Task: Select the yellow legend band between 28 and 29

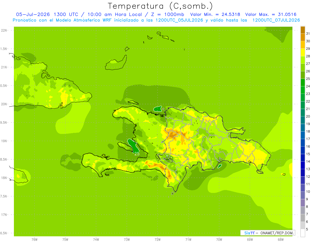Action: [303, 52]
